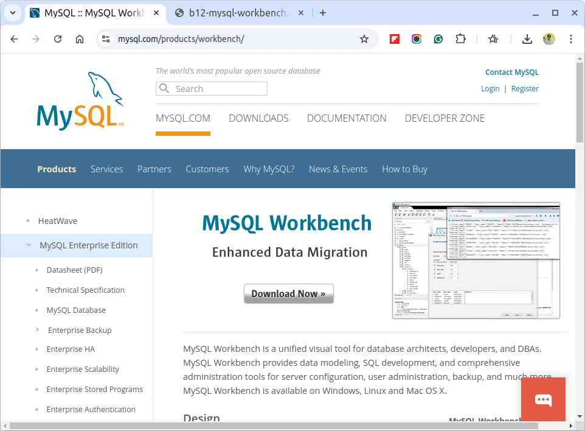The image size is (585, 431).
Task: Reload the page with the refresh icon
Action: pyautogui.click(x=58, y=39)
